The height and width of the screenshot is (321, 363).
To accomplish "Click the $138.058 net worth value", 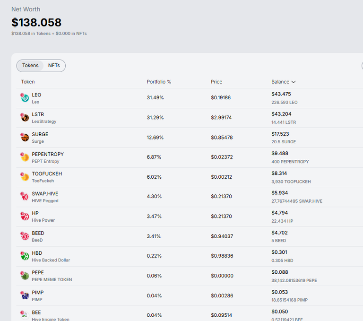I will click(36, 23).
